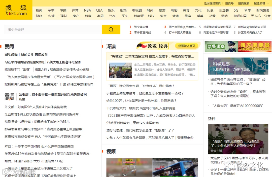This screenshot has width=272, height=177.
Task: Open 劝分马思纯 老娘舅 article
Action: [140, 130]
